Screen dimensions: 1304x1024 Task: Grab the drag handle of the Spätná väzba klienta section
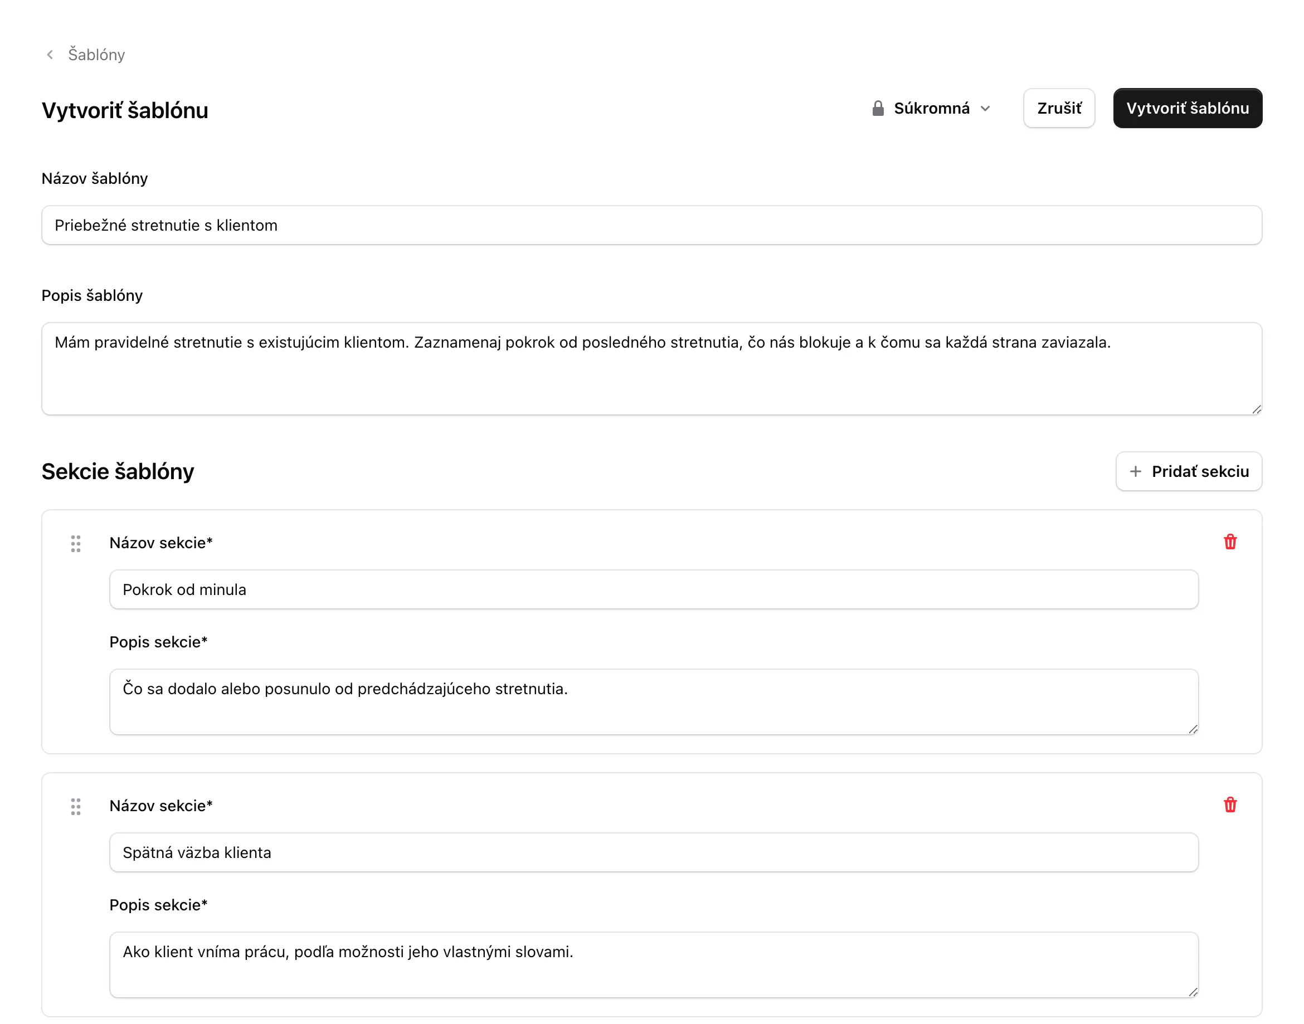(76, 806)
